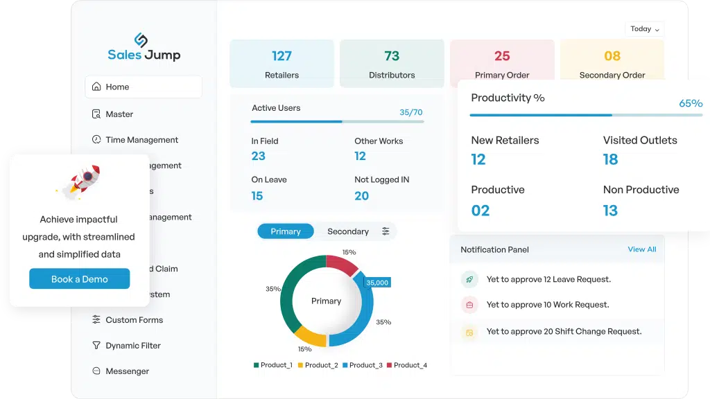This screenshot has width=710, height=399.
Task: Click the Book a Demo button
Action: click(x=80, y=278)
